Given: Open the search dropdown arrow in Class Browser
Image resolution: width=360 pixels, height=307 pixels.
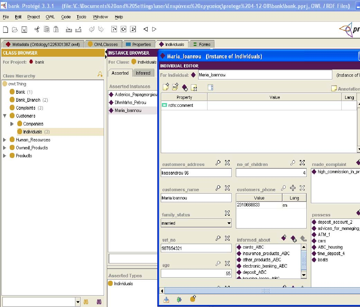Looking at the screenshot, I should point(78,302).
